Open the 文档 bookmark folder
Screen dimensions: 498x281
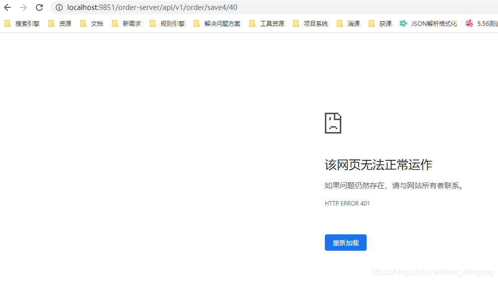(92, 23)
